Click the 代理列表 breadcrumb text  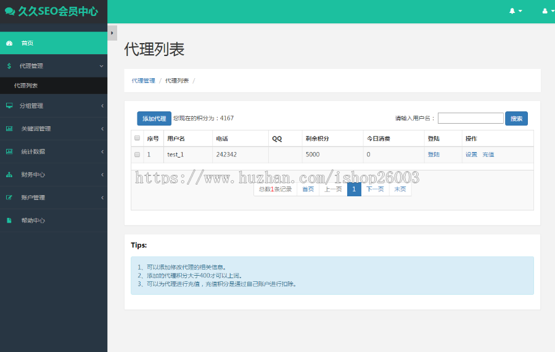click(177, 81)
